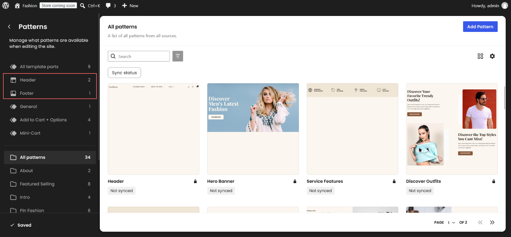Toggle the filter button beside search
The width and height of the screenshot is (511, 237).
click(178, 56)
